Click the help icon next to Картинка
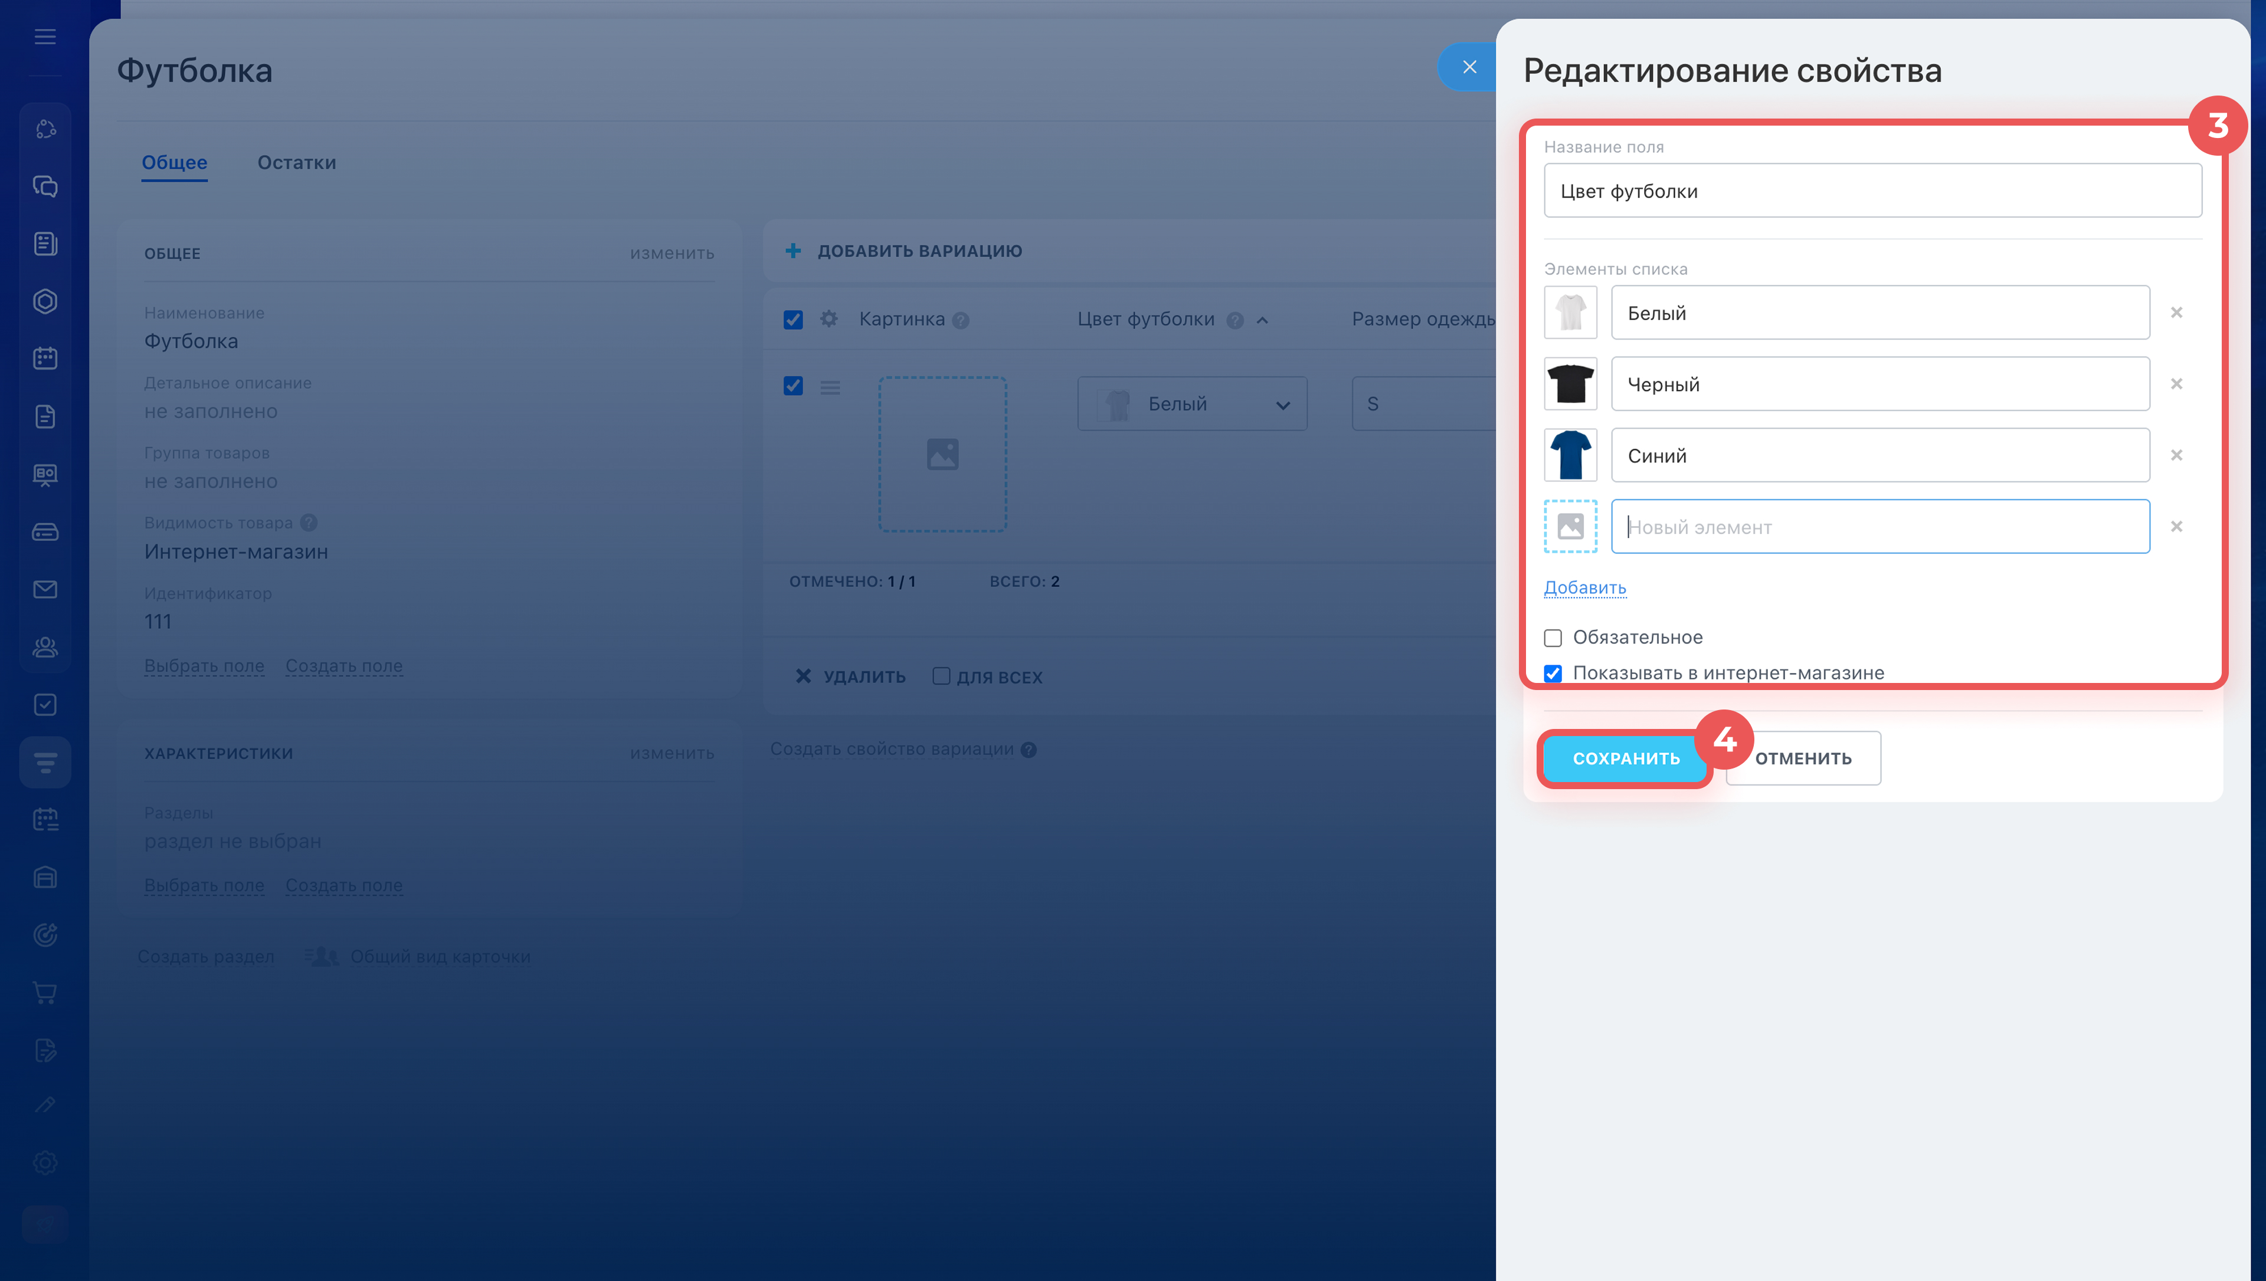 (961, 320)
